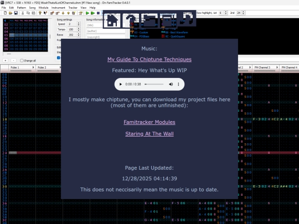Image resolution: width=299 pixels, height=224 pixels.
Task: Expand the FM Channel 3 header arrow
Action: coord(277,67)
